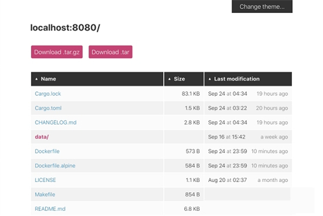Open the data/ directory
Viewport: 323px width, 216px height.
click(41, 137)
